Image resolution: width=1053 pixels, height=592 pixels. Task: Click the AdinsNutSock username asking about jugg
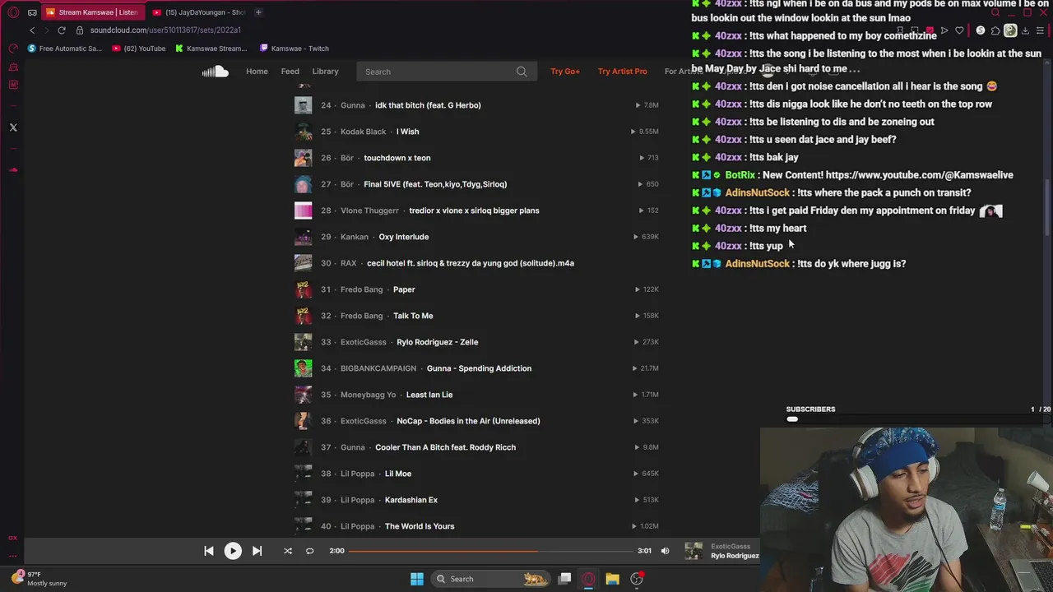[x=757, y=264]
